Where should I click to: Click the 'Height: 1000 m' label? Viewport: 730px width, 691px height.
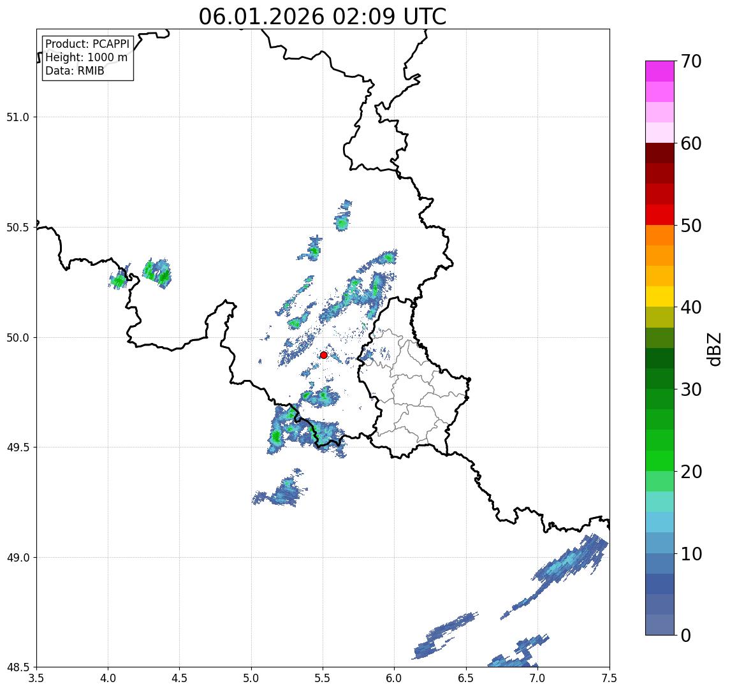[86, 57]
